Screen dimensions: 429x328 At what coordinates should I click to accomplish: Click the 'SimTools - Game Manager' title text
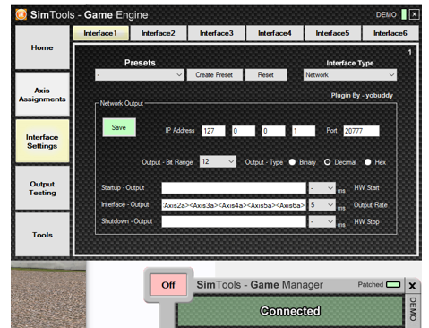click(260, 285)
